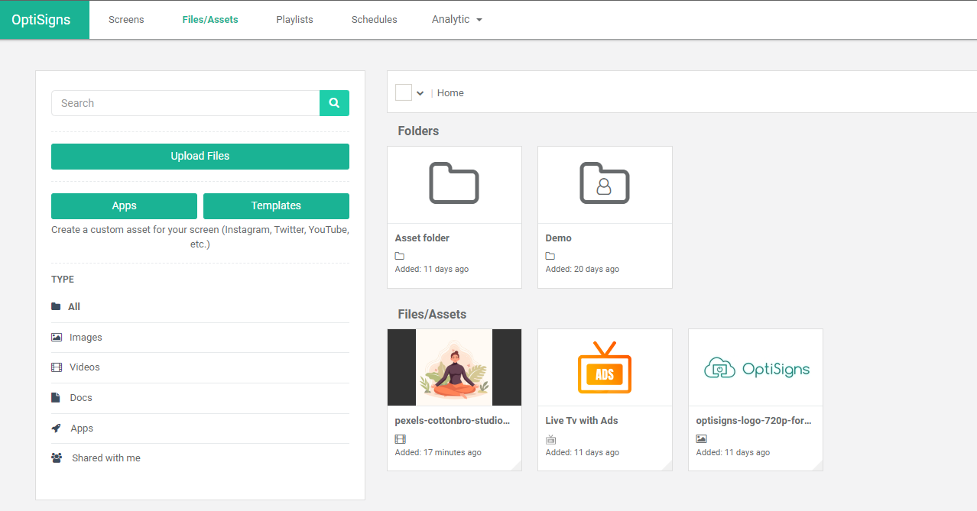Focus the Search input field

[x=185, y=103]
